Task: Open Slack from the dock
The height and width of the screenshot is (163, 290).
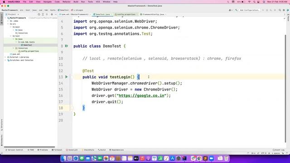Action: click(193, 158)
